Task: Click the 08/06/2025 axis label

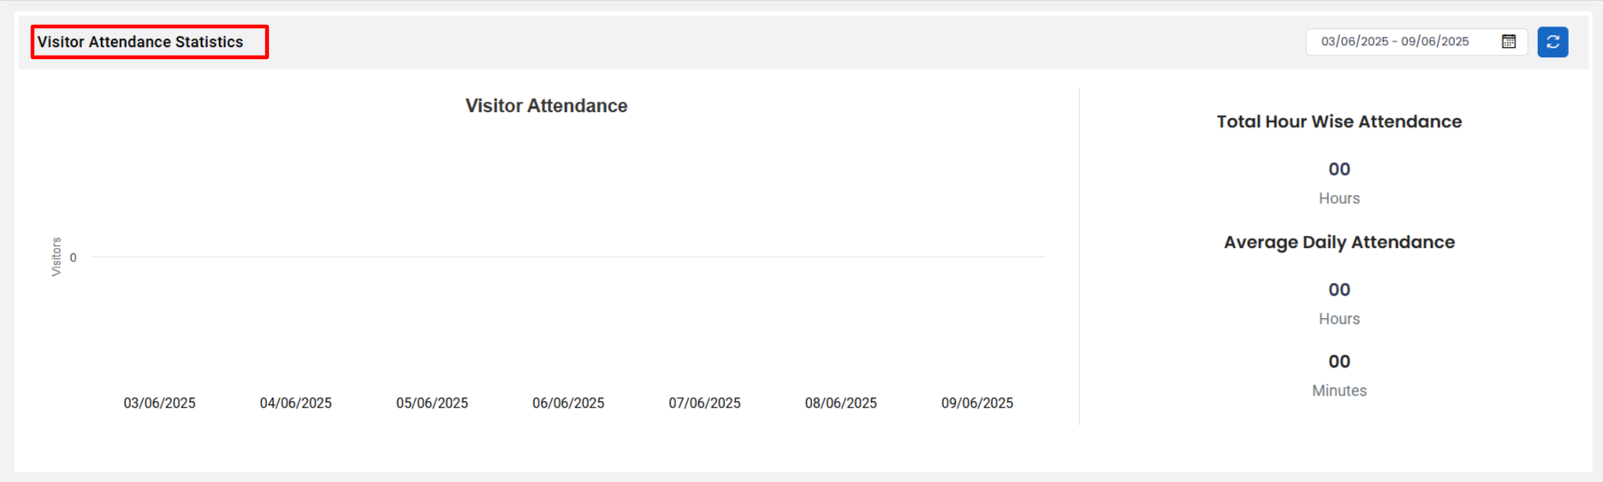Action: pyautogui.click(x=840, y=403)
